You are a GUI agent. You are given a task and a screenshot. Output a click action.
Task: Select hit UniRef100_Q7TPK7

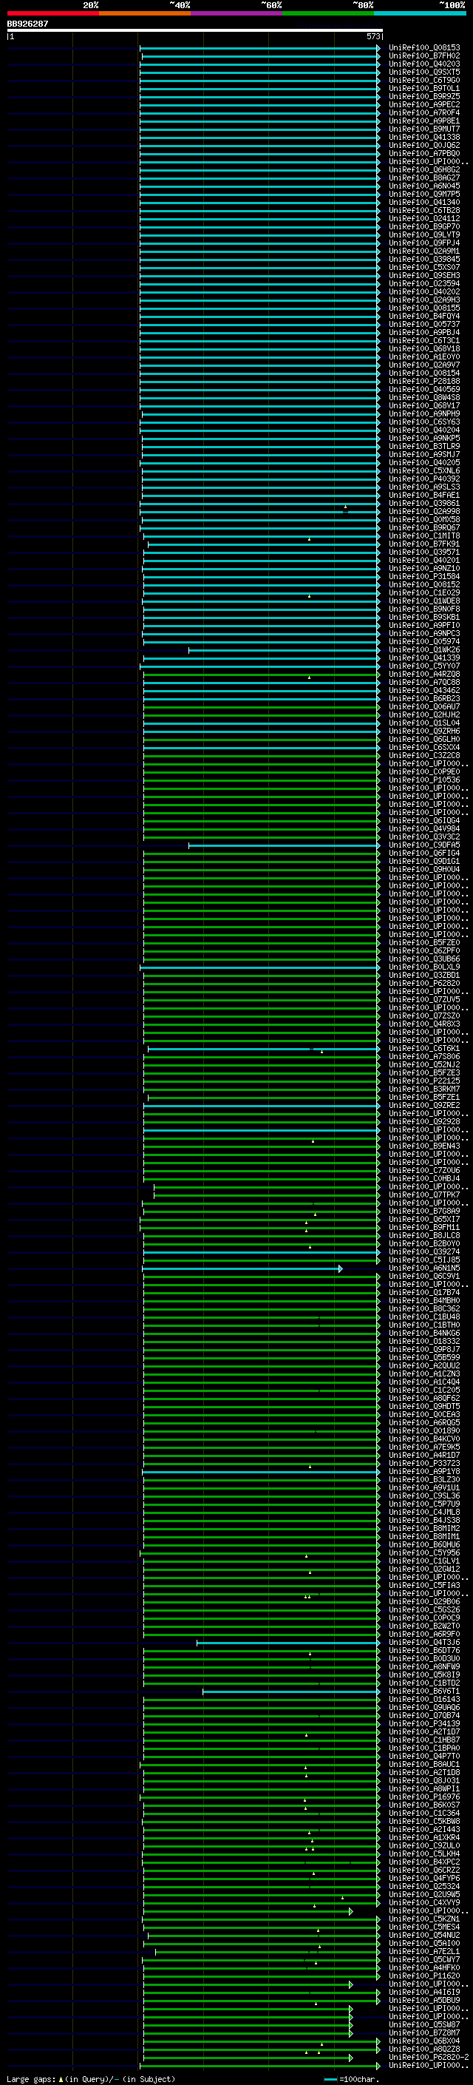[424, 1195]
